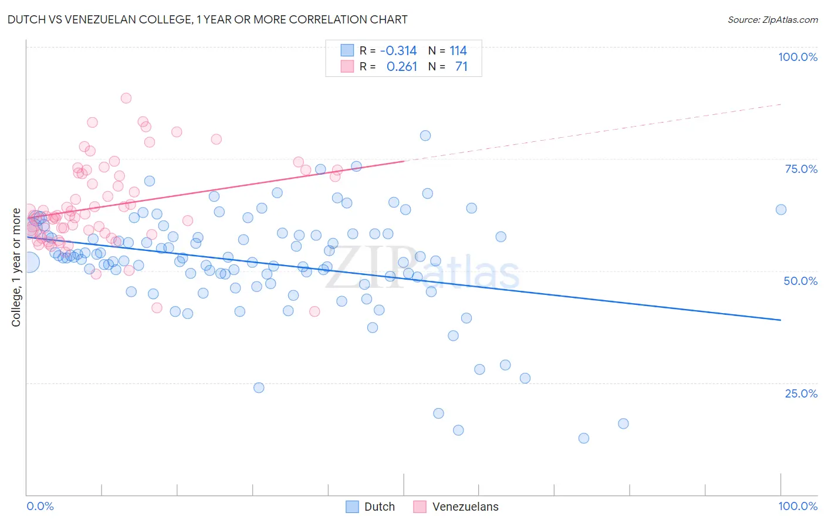Image resolution: width=825 pixels, height=523 pixels.
Task: Select the Venezuelans legend label
Action: pyautogui.click(x=465, y=507)
